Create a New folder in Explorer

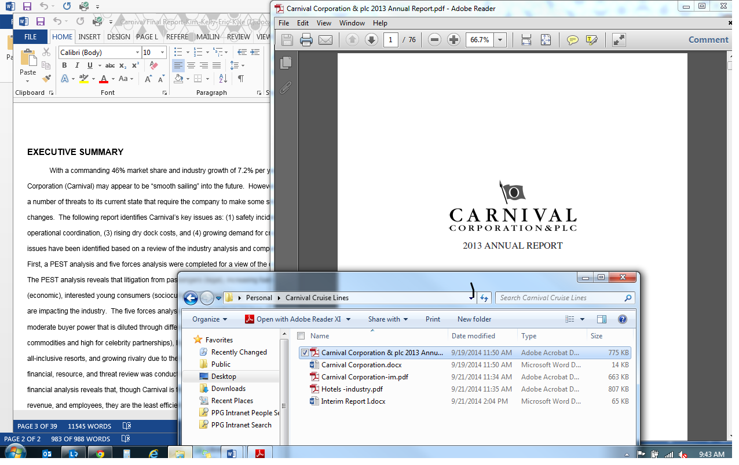474,319
